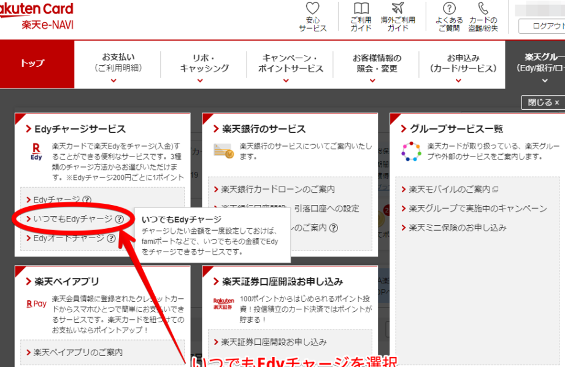Open the 安心サービス heart icon
The height and width of the screenshot is (367, 565).
(312, 9)
